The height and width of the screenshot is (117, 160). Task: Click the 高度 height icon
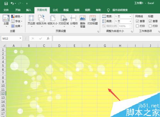(104, 21)
